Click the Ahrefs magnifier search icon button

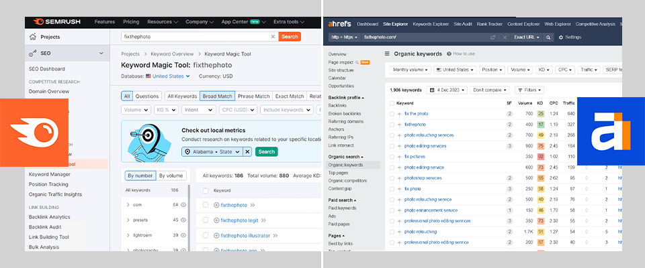[x=548, y=38]
